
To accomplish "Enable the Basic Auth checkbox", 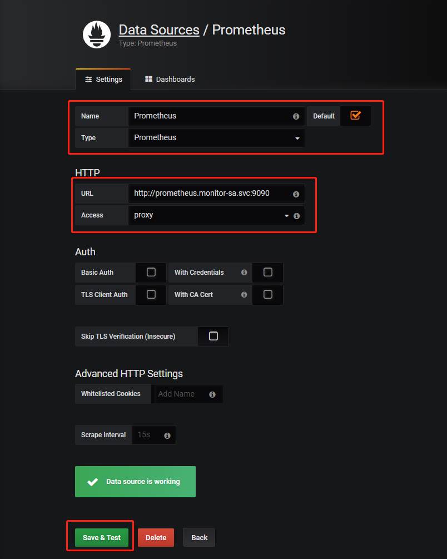I will point(151,273).
